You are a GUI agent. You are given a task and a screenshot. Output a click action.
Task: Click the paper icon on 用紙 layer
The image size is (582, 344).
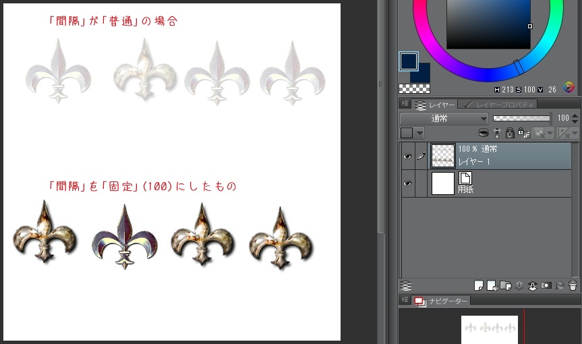(x=465, y=178)
